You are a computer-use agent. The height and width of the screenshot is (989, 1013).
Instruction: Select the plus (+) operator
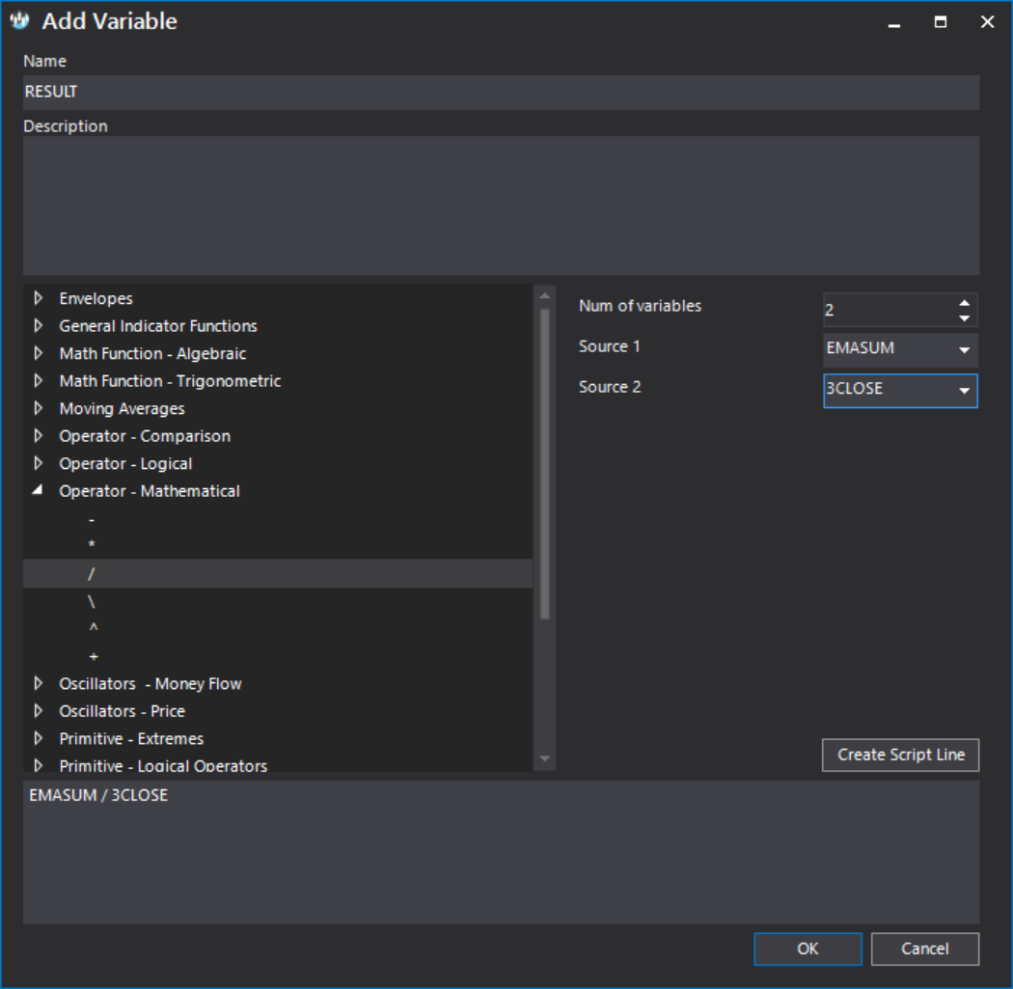coord(94,656)
